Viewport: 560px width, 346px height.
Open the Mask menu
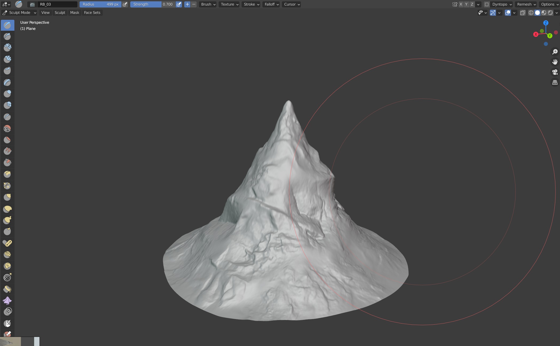[74, 13]
